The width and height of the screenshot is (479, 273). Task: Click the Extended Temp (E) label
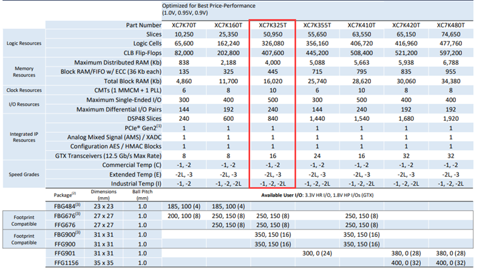coord(135,174)
